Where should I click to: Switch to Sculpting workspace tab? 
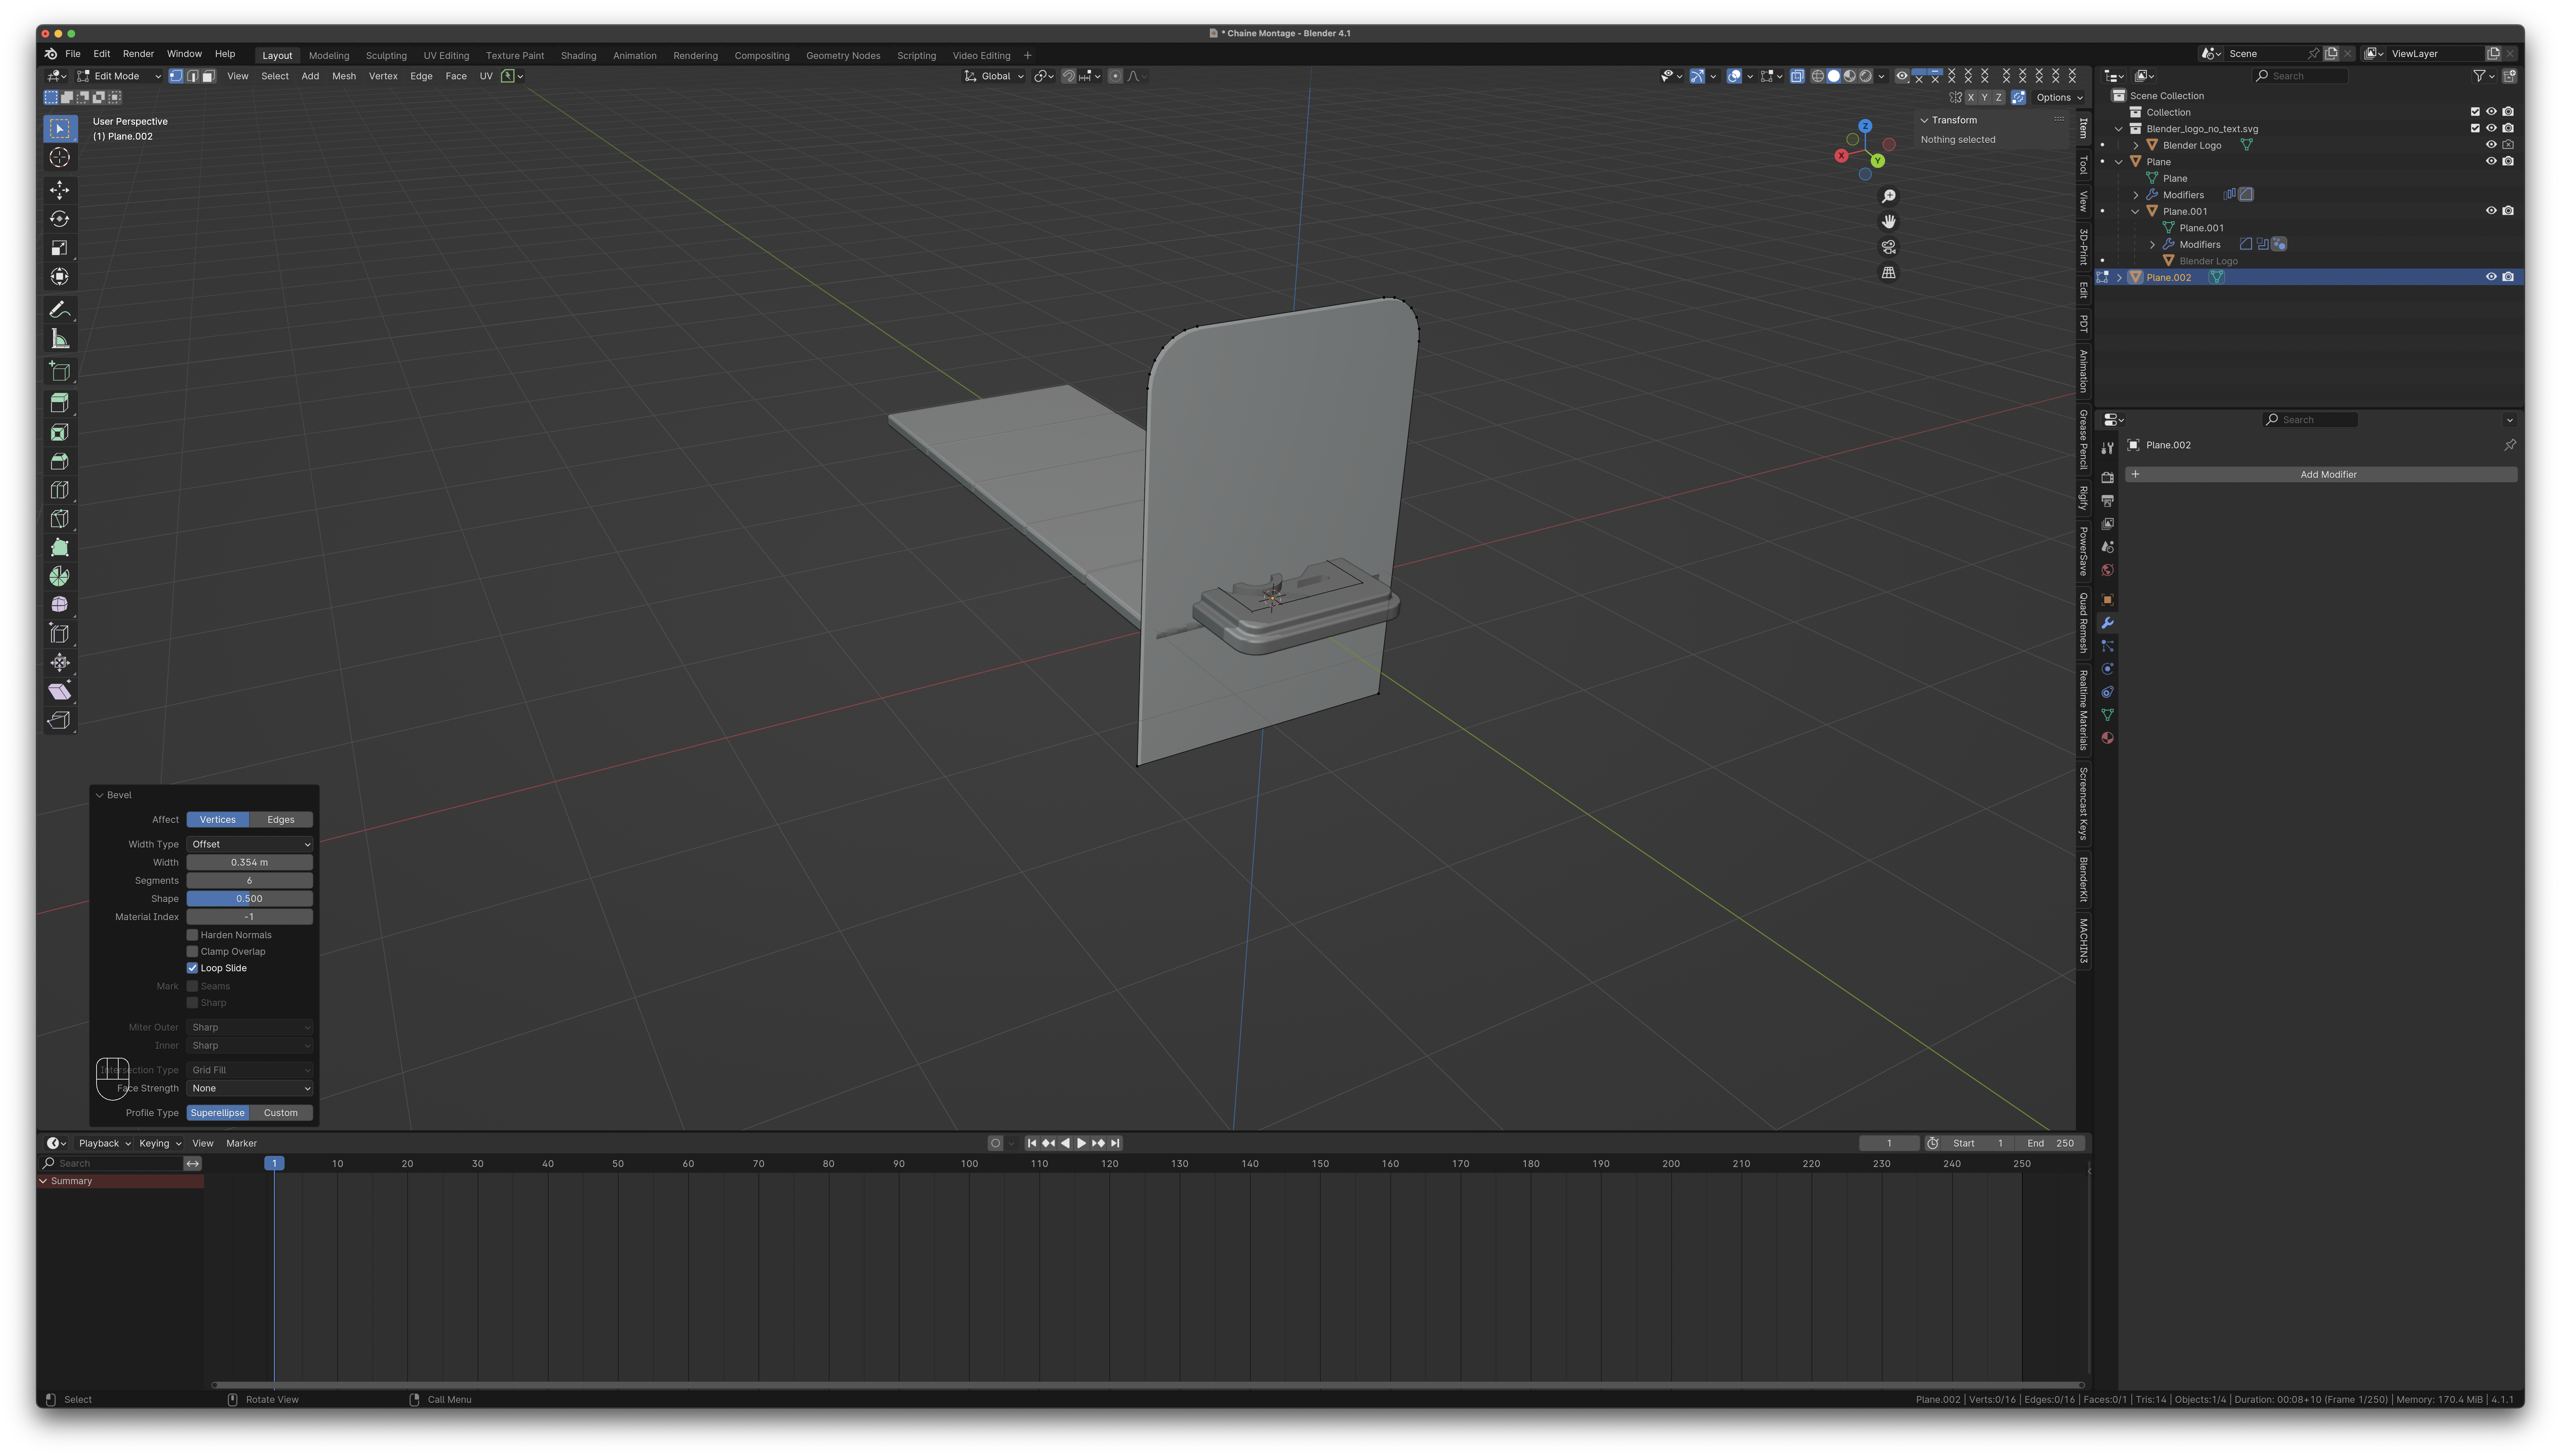pos(386,56)
